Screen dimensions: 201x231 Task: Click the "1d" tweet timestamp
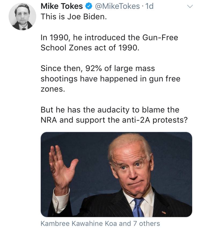149,6
